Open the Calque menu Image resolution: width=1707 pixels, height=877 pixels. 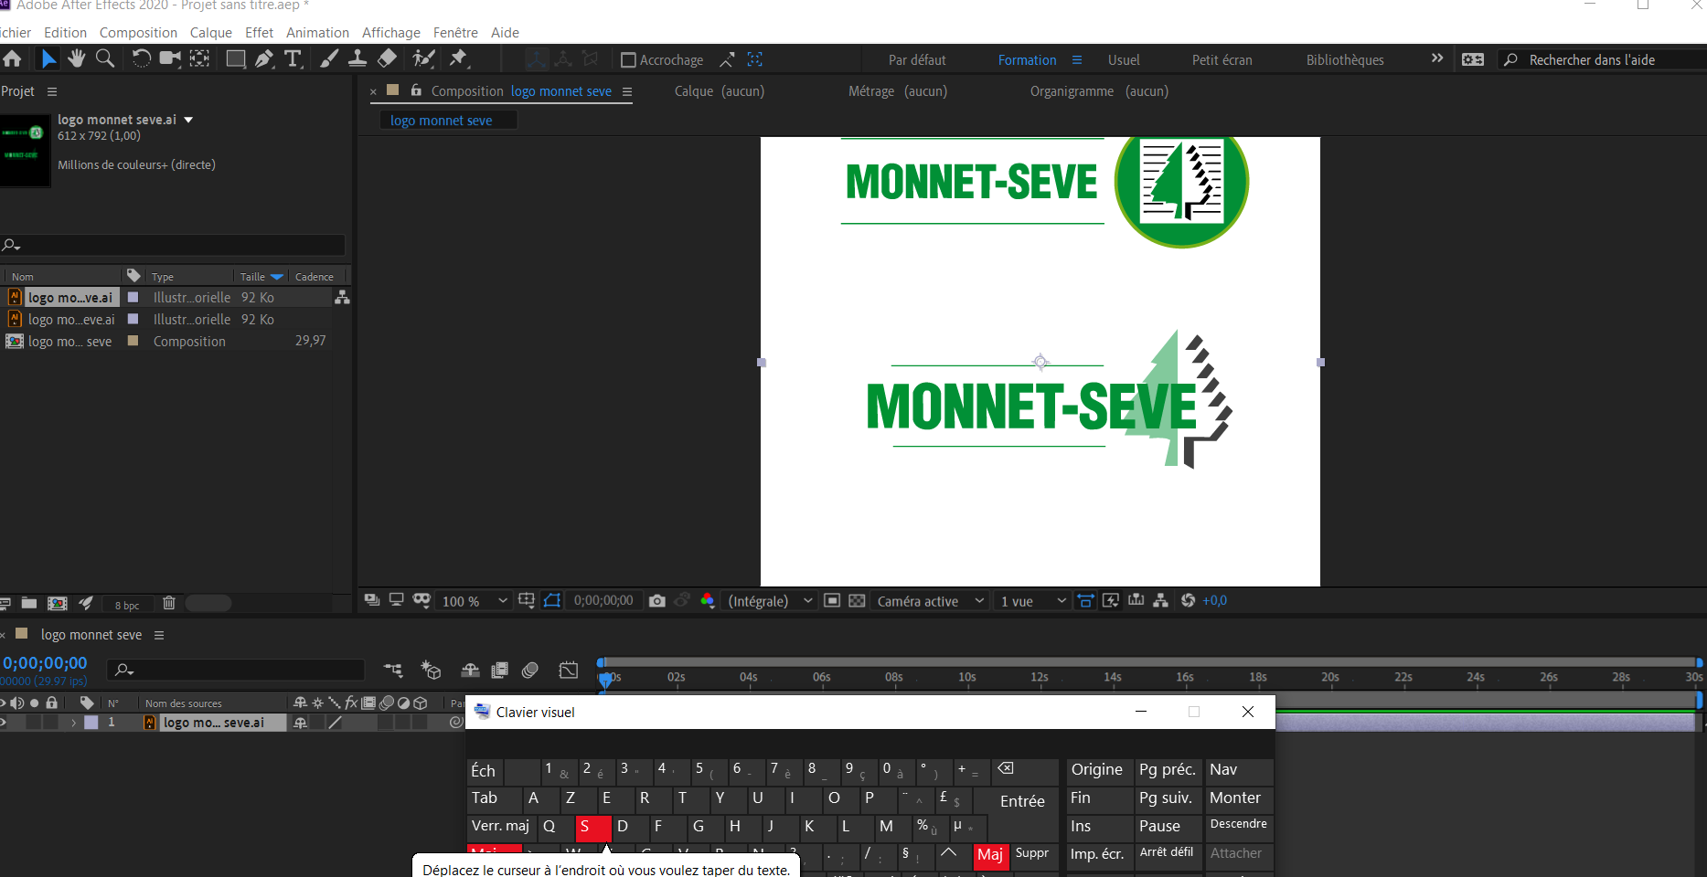[x=210, y=33]
